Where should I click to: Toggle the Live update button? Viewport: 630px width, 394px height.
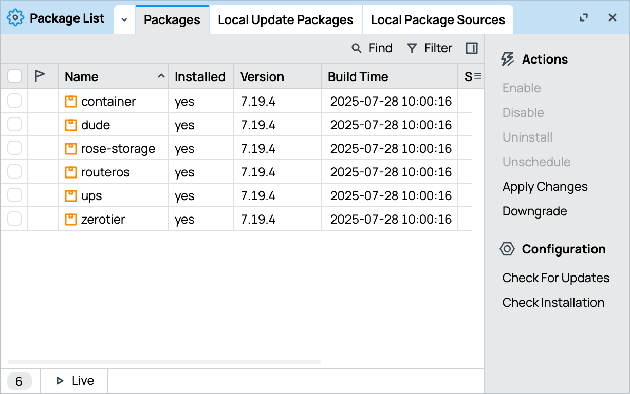tap(75, 381)
